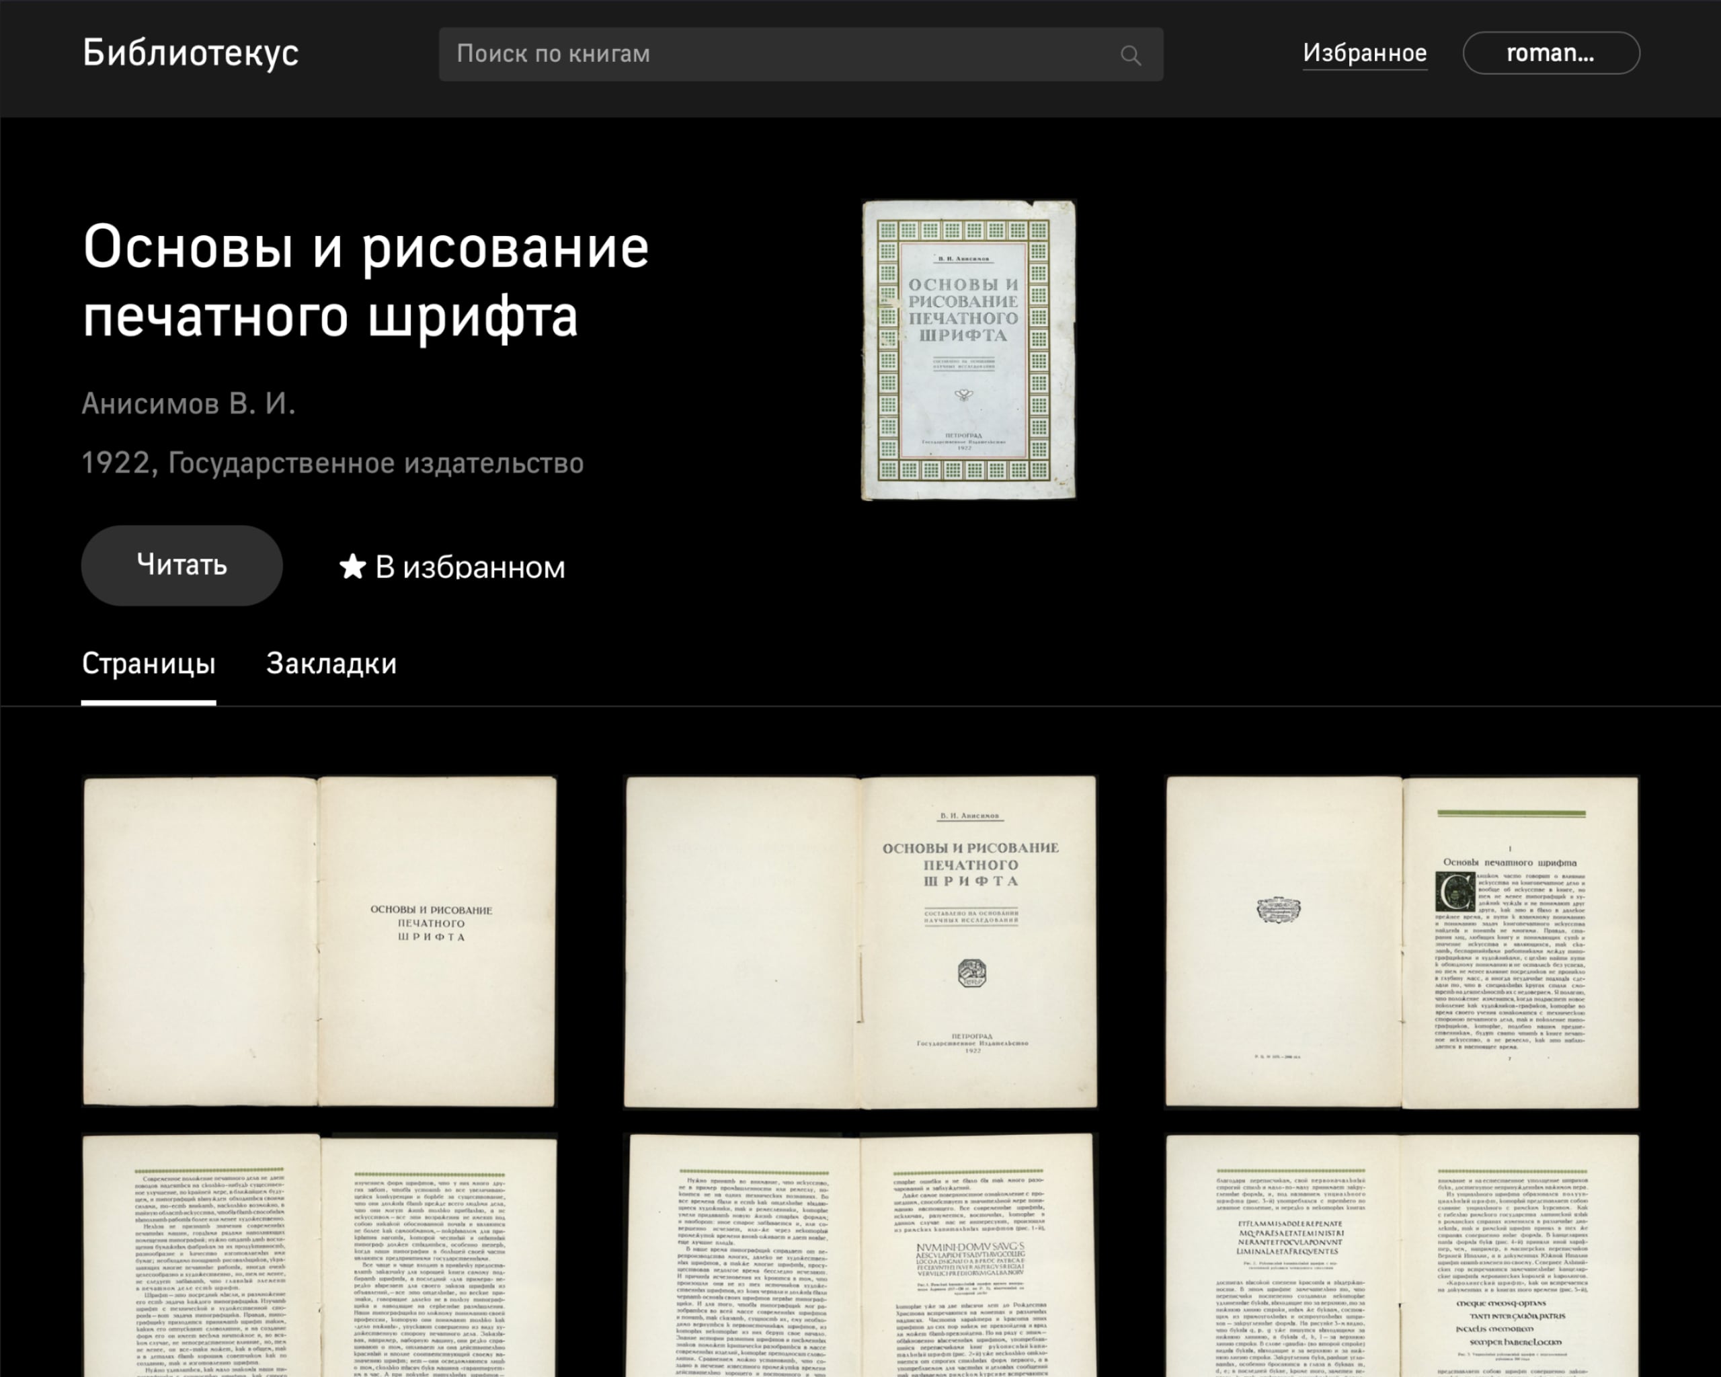Screen dimensions: 1721x1377
Task: Open spread with uncial script samples
Action: point(1402,1255)
